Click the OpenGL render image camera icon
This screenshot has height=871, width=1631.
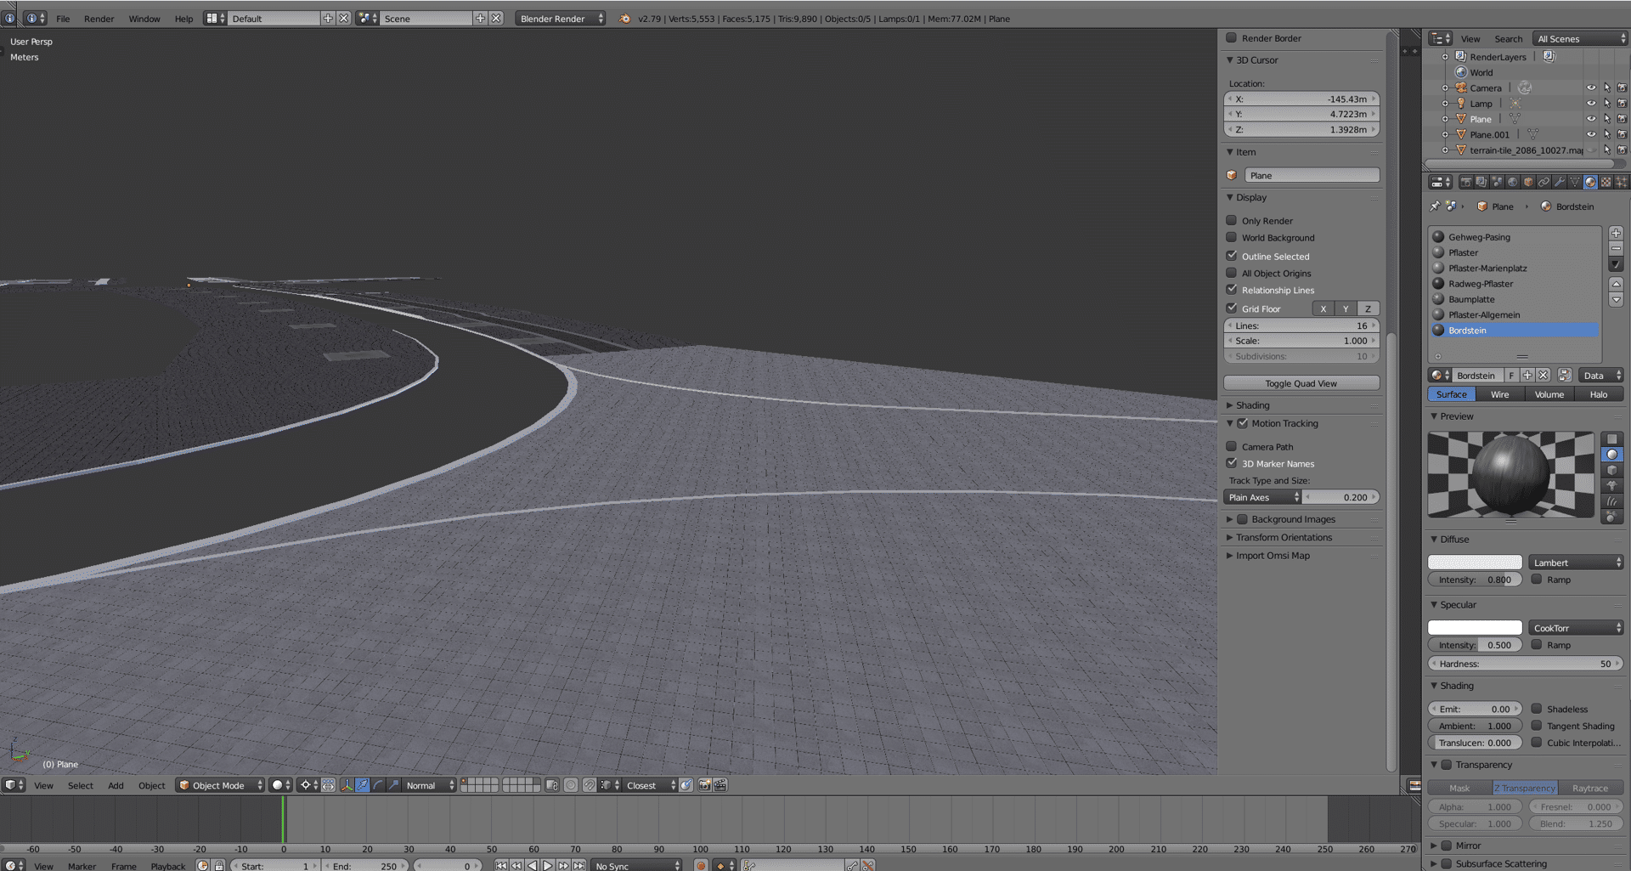point(704,785)
